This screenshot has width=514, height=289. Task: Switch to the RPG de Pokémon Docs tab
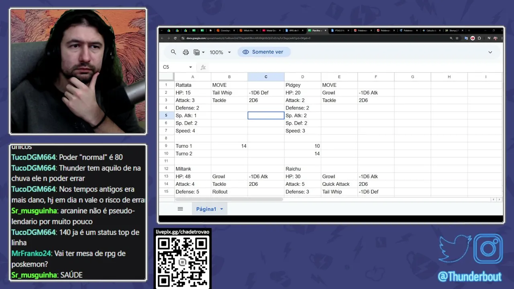pyautogui.click(x=294, y=31)
